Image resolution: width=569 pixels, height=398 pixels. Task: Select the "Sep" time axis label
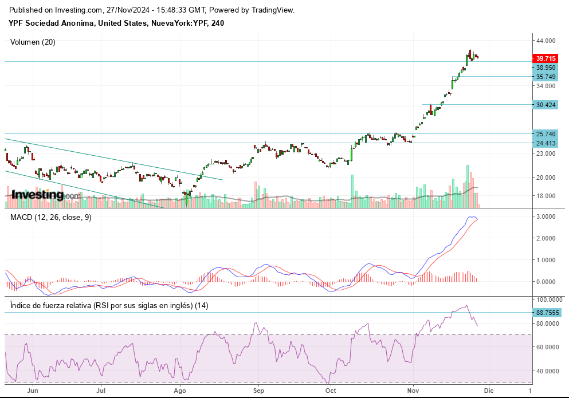tap(258, 391)
